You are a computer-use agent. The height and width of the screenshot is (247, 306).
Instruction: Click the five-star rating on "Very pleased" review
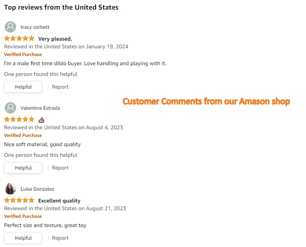(x=19, y=38)
